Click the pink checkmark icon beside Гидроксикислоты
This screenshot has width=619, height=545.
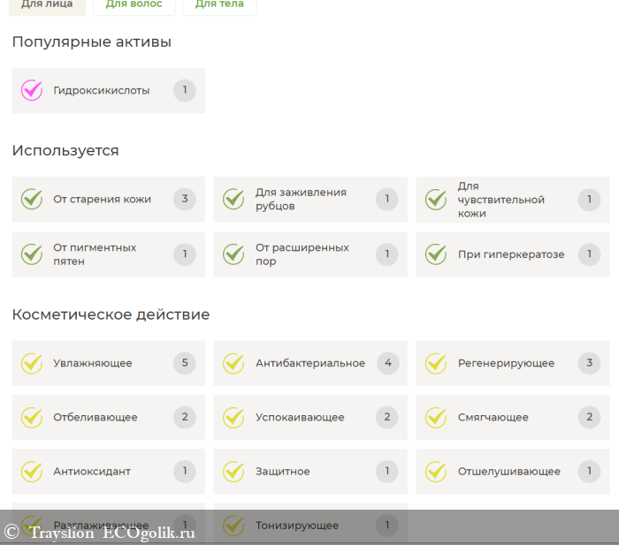(32, 90)
